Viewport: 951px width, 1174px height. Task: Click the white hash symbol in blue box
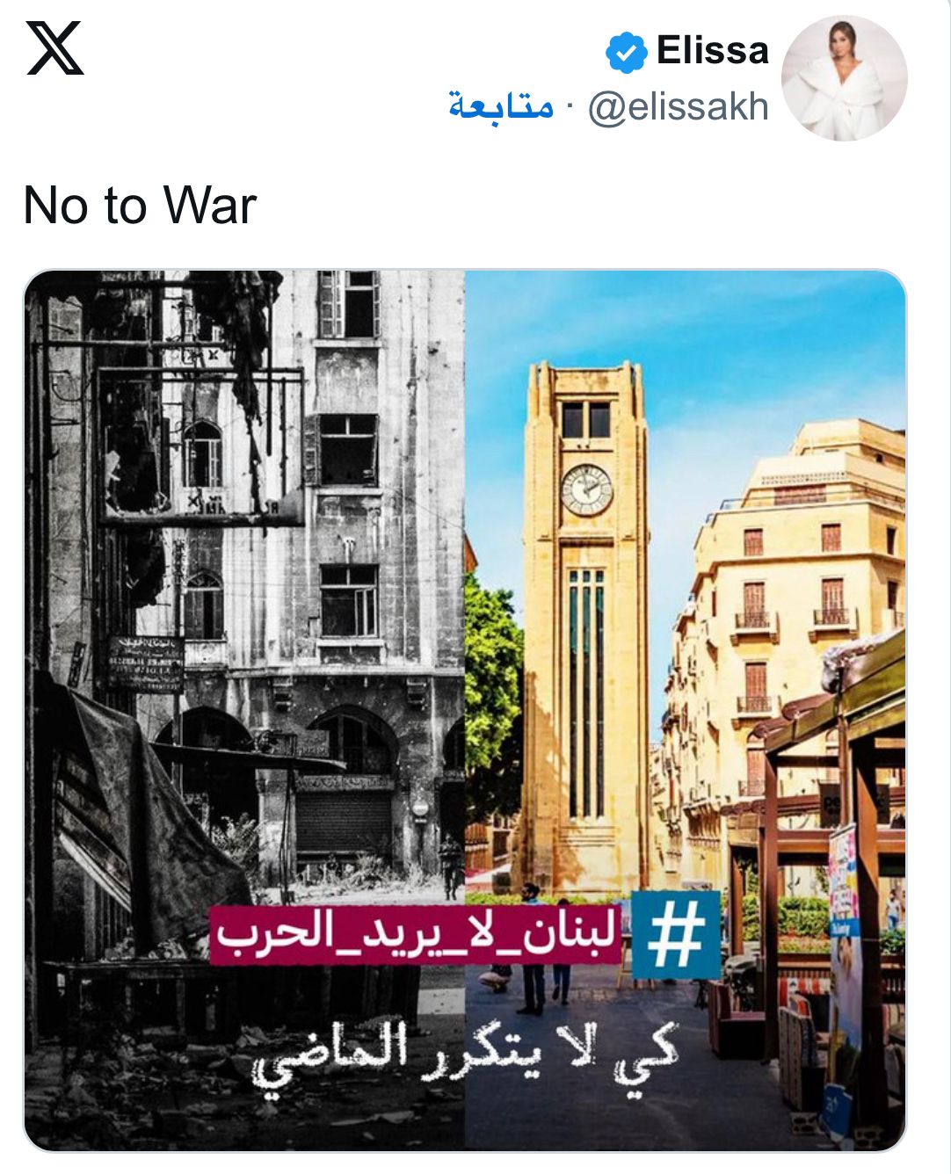coord(676,936)
